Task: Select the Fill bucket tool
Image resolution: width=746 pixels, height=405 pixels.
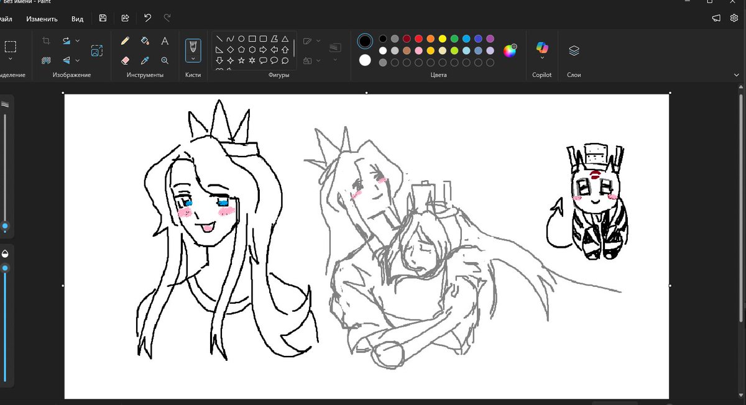Action: [145, 41]
